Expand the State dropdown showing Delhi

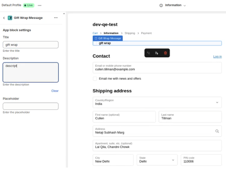pos(157,160)
